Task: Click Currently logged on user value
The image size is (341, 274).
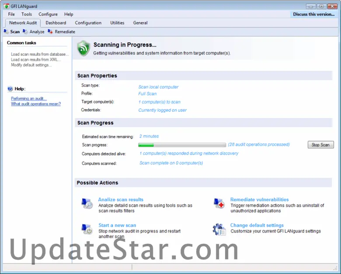Action: (x=163, y=110)
